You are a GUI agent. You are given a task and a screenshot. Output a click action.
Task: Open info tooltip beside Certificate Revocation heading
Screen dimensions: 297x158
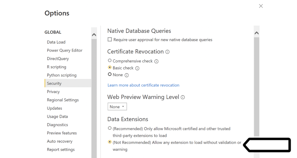coord(167,52)
